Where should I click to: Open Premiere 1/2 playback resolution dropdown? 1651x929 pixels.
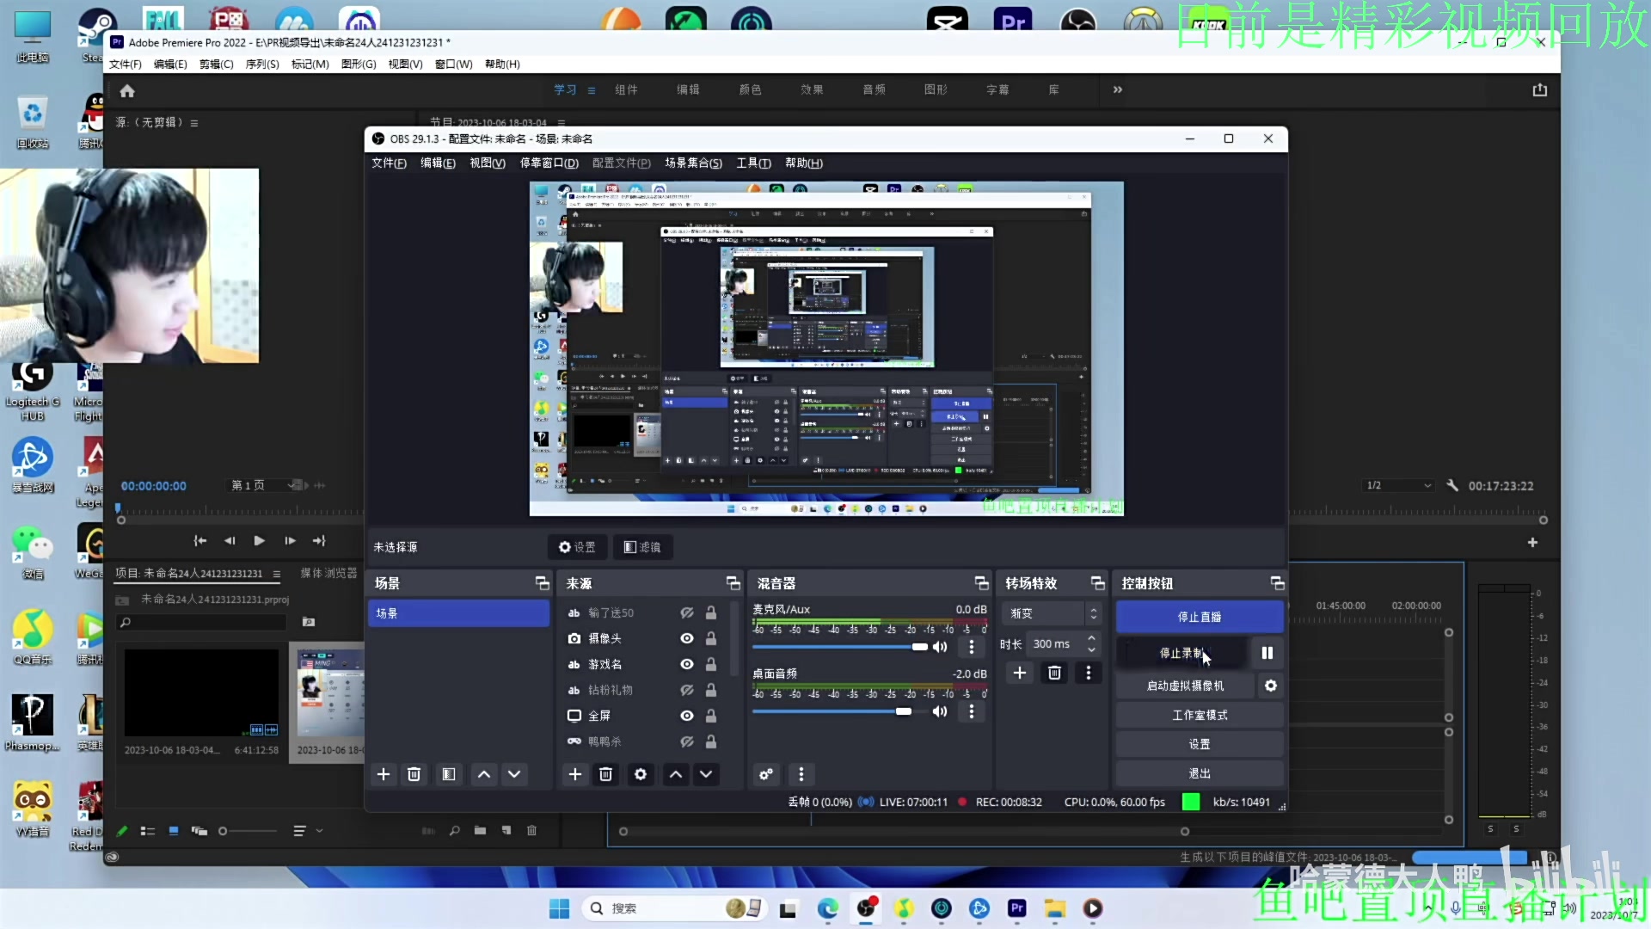coord(1398,485)
